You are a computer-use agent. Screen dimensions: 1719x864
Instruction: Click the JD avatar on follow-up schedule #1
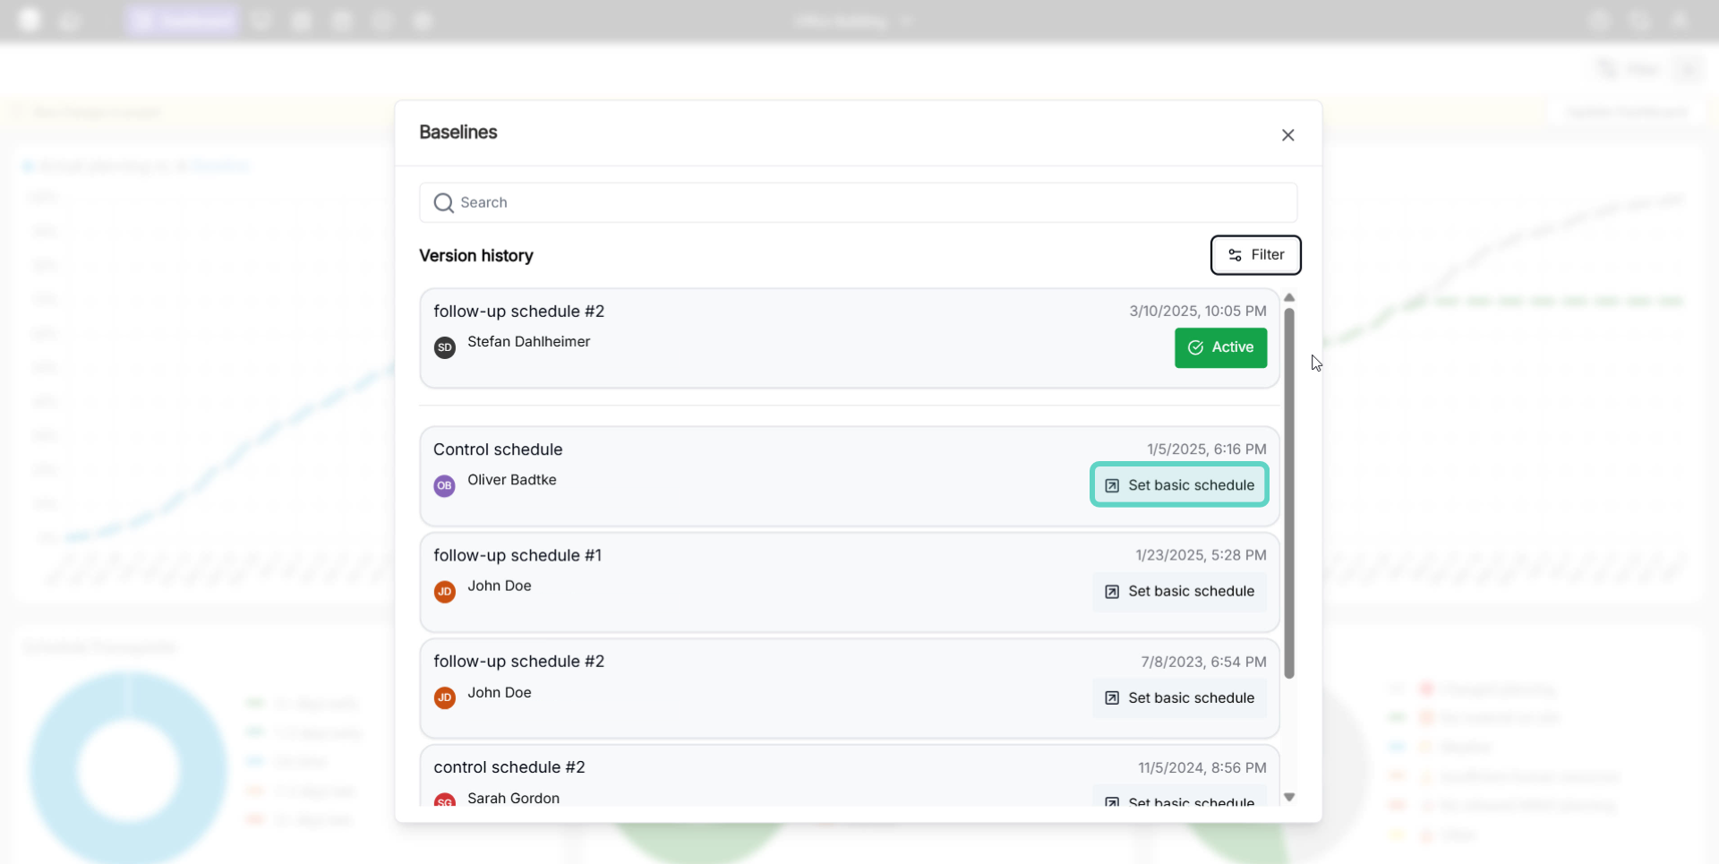coord(445,592)
